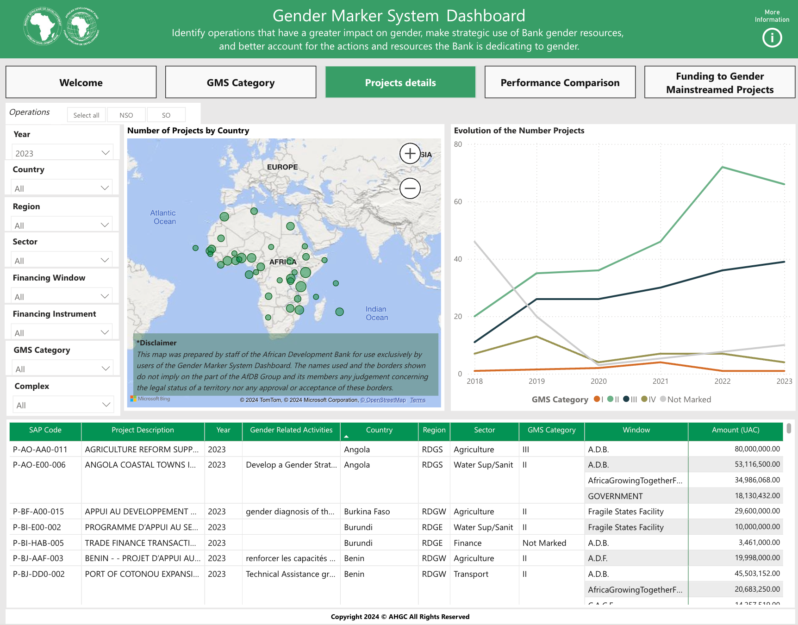Click the Madagascar bubble near Indian Ocean label
This screenshot has height=625, width=798.
pos(339,312)
